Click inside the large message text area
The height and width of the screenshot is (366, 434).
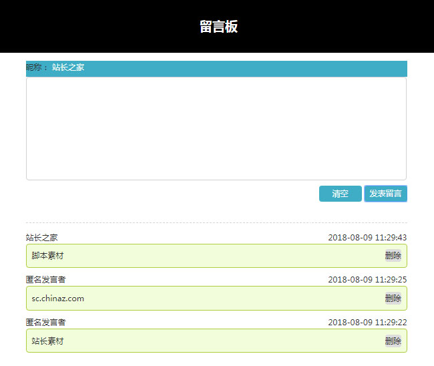tap(216, 128)
